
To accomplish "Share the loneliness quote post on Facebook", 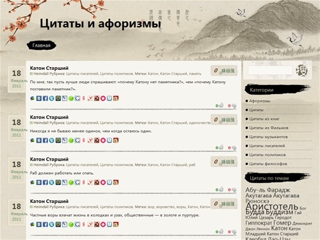I will tap(45, 140).
